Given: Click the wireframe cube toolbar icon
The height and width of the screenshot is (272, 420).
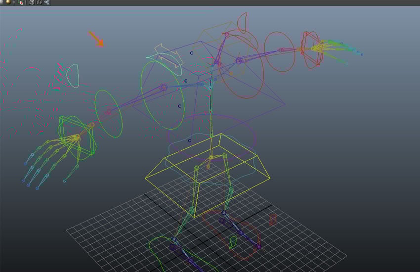Looking at the screenshot, I should 32,2.
